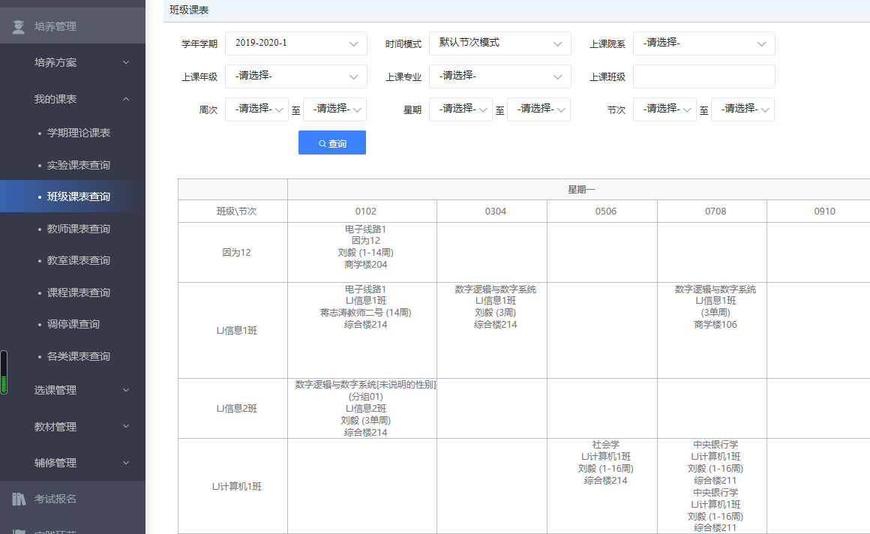Open the 学年学期 dropdown showing 2019-2020-1

(295, 43)
